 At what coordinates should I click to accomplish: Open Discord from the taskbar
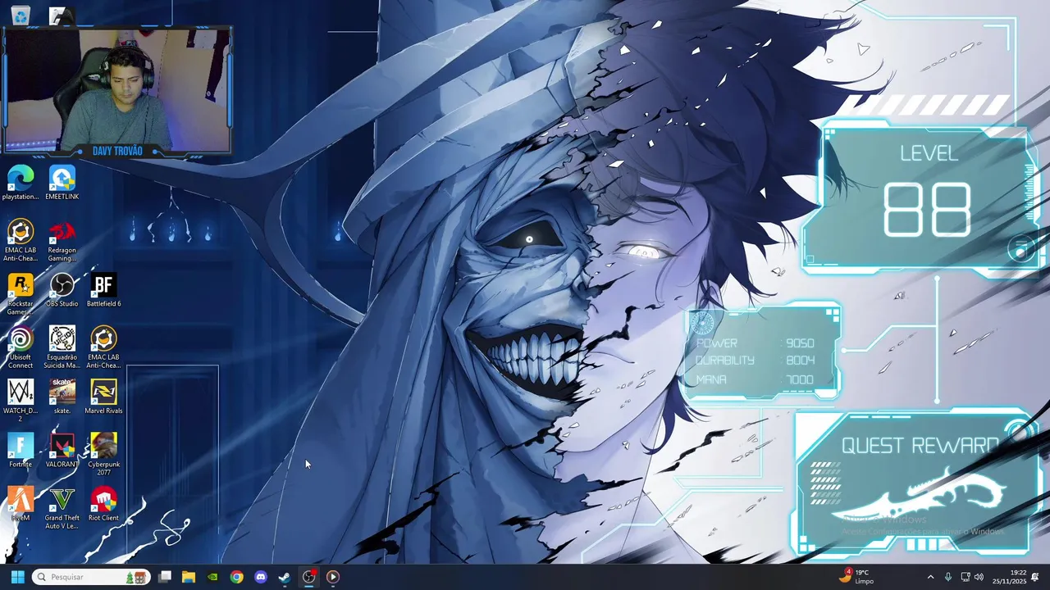tap(261, 577)
